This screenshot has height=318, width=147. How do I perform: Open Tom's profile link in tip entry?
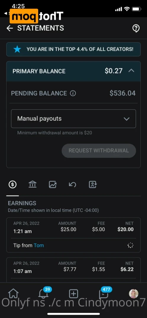tap(39, 245)
